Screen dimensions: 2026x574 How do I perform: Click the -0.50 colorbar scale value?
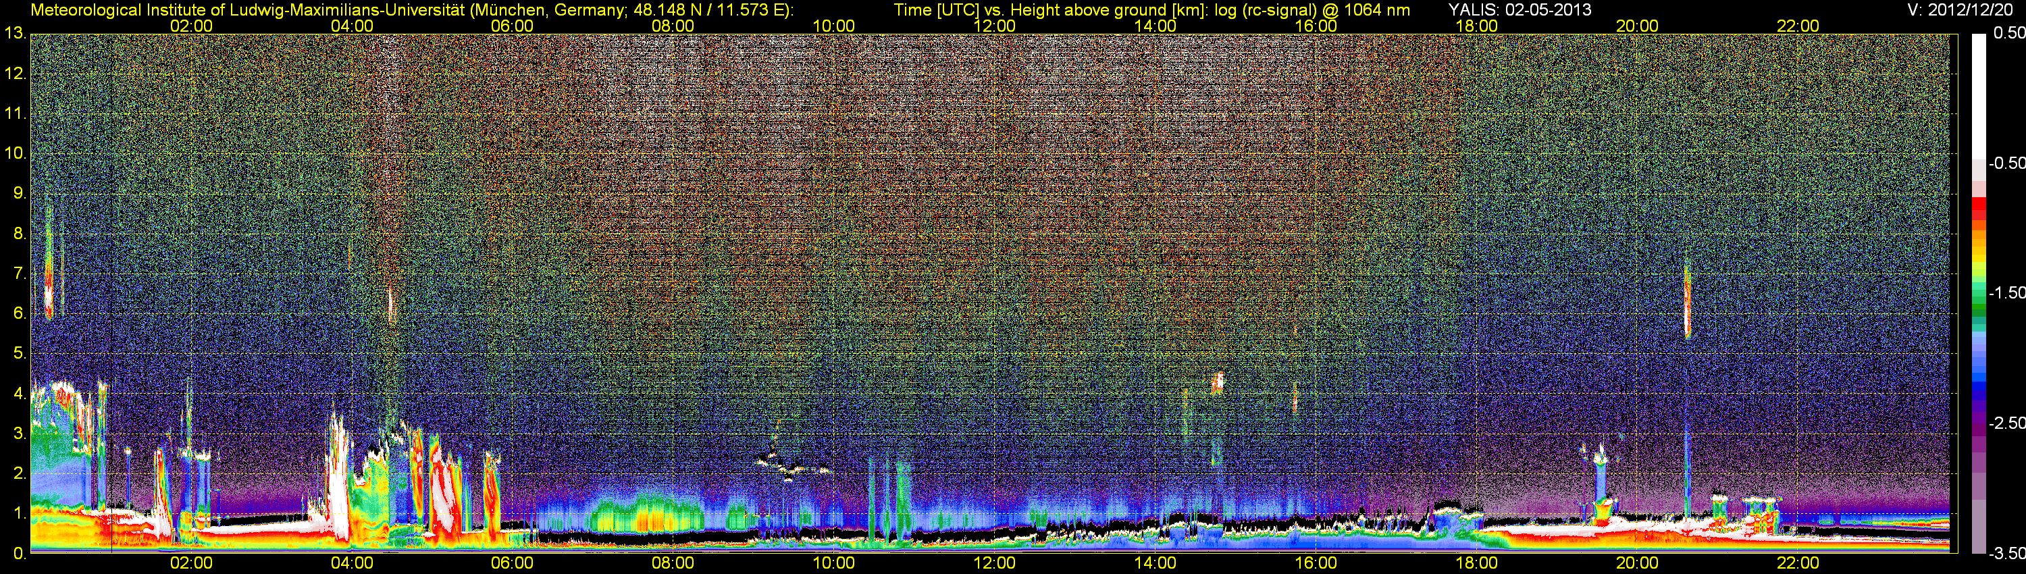coord(2006,163)
